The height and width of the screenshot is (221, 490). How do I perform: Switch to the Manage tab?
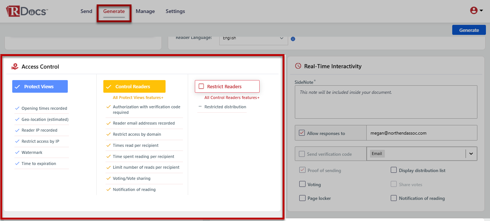145,11
